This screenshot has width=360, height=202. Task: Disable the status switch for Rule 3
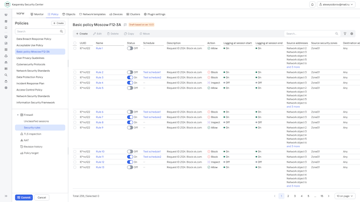tap(130, 77)
